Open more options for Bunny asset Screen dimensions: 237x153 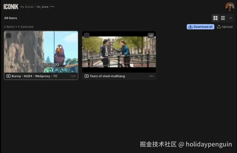[74, 76]
